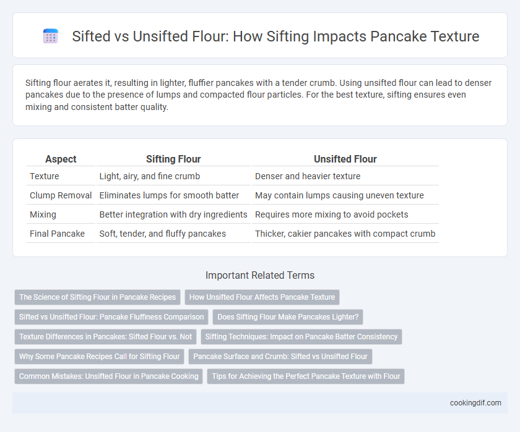Open 'Tips for Achieving the Perfect Pancake Texture' tag
The image size is (520, 432).
coord(306,376)
